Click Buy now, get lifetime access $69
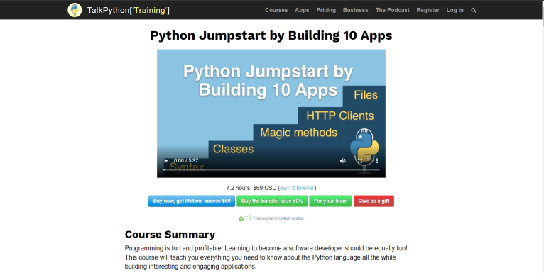 coord(192,201)
